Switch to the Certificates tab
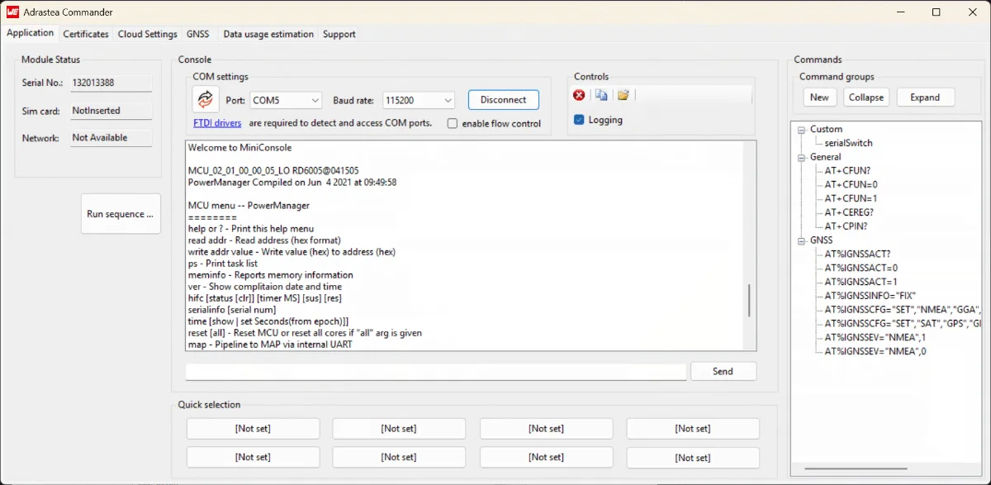The width and height of the screenshot is (991, 485). [x=86, y=34]
